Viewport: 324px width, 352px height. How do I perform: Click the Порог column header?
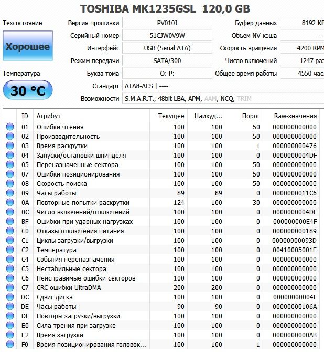[244, 116]
